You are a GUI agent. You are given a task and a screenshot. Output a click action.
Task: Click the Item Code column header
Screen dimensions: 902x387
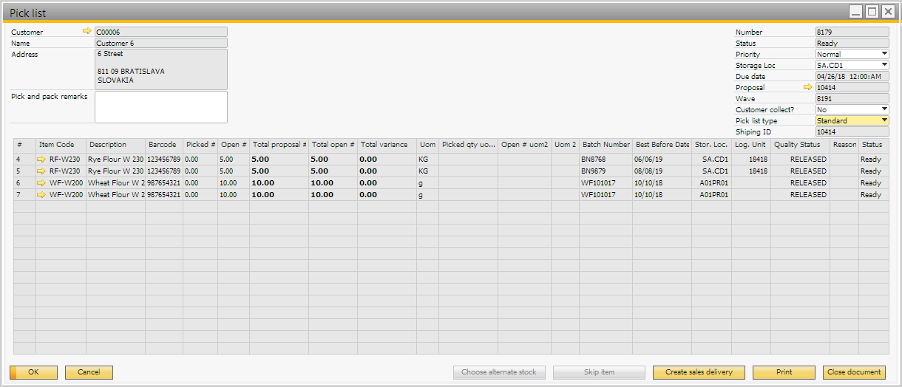click(61, 145)
